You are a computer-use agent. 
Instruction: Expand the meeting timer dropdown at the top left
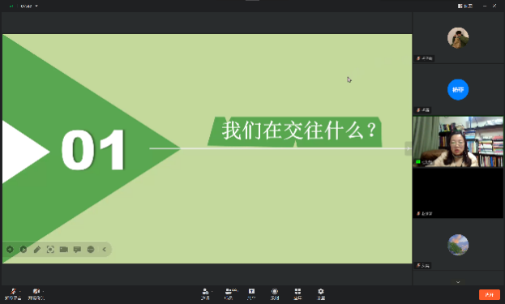36,6
